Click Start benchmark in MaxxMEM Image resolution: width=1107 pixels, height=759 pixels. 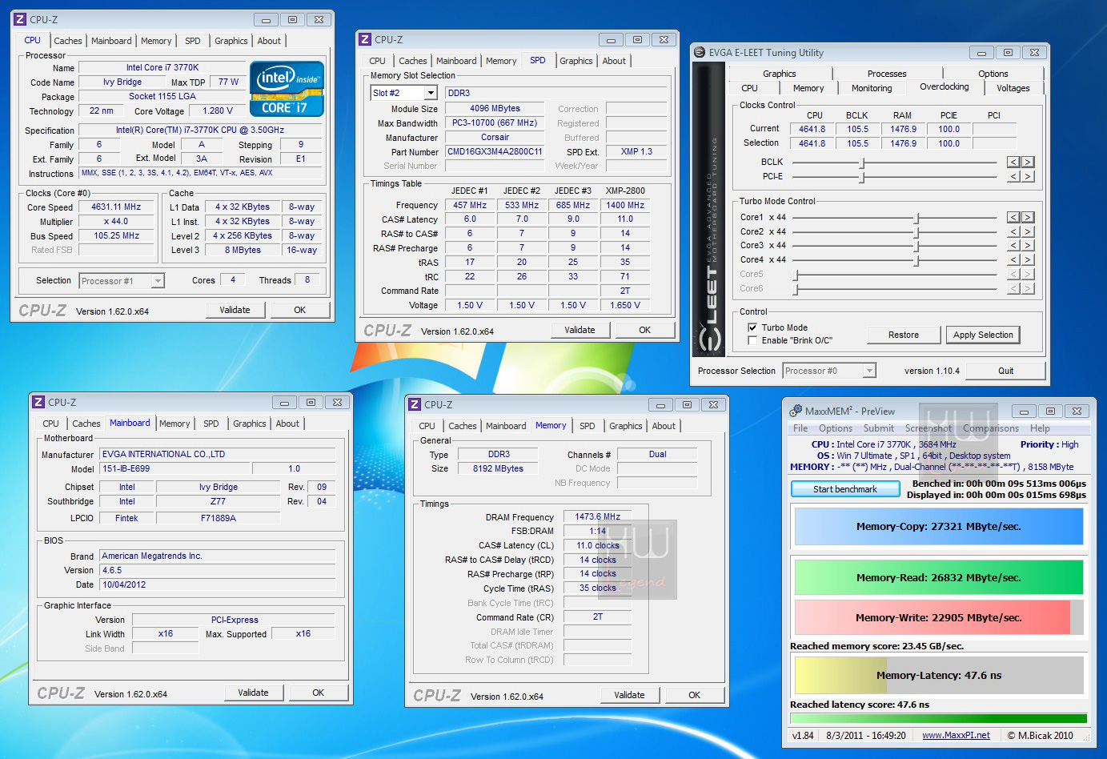845,489
